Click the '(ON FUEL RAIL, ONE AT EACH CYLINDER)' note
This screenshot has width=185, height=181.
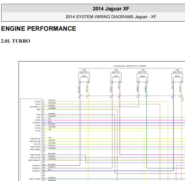(x=130, y=66)
